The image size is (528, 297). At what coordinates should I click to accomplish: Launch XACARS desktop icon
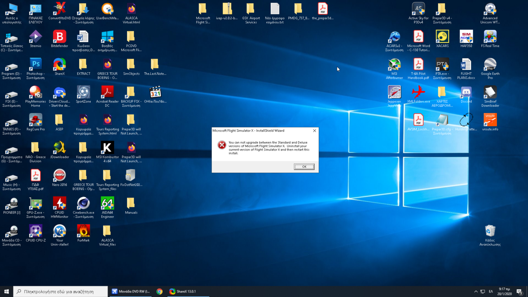click(x=442, y=39)
